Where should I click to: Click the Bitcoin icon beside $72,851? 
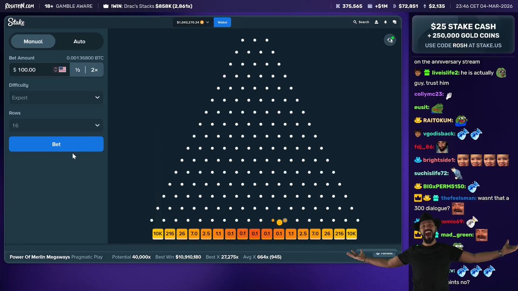(394, 6)
